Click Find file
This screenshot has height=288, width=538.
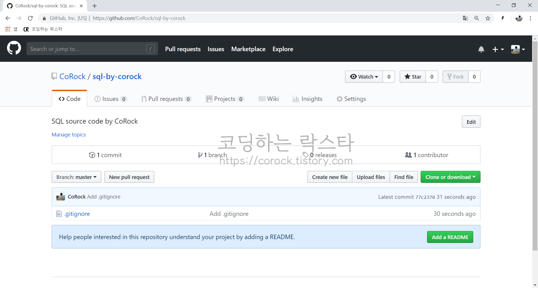[x=404, y=177]
